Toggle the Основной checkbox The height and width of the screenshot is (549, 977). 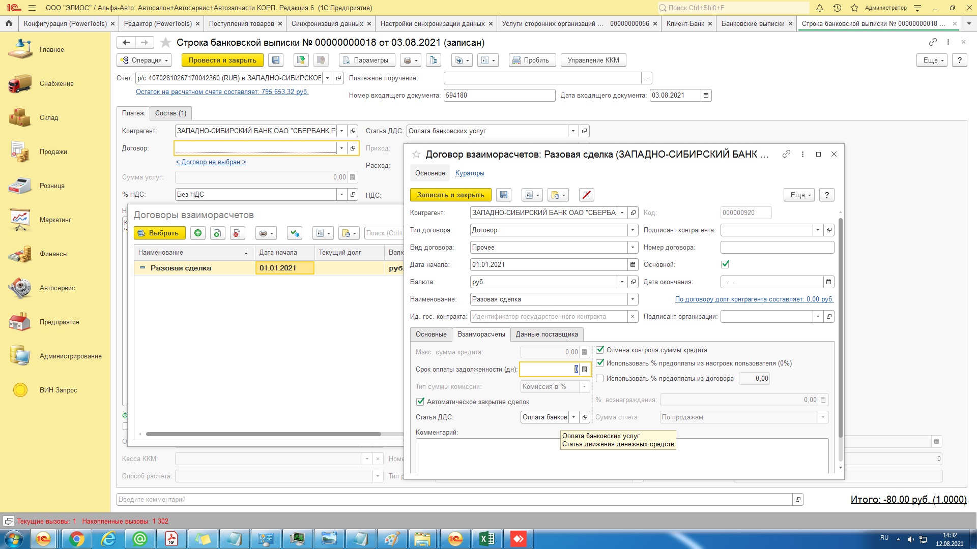pos(725,264)
